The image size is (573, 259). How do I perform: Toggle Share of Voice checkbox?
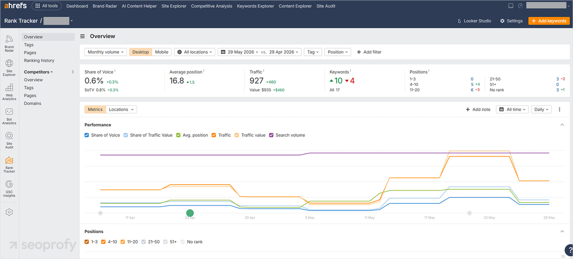(86, 135)
